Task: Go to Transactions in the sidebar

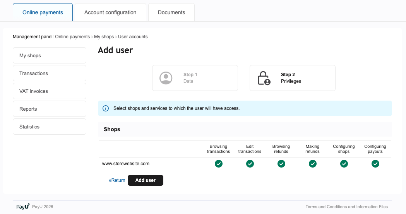Action: click(x=50, y=73)
